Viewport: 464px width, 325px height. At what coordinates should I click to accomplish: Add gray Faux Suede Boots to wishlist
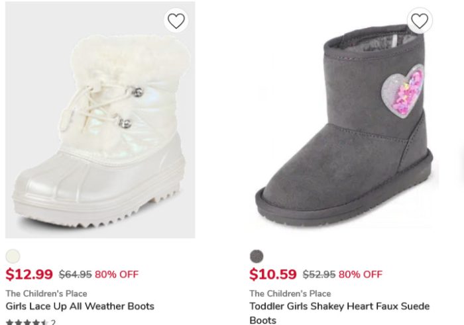point(419,21)
